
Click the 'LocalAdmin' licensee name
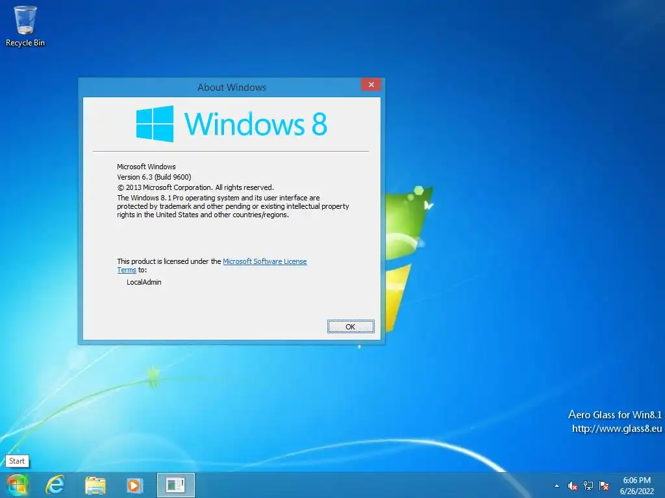144,282
